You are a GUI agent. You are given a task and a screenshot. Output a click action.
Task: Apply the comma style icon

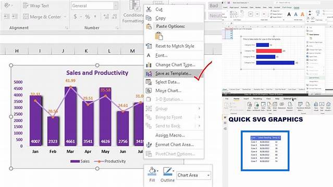click(95, 17)
